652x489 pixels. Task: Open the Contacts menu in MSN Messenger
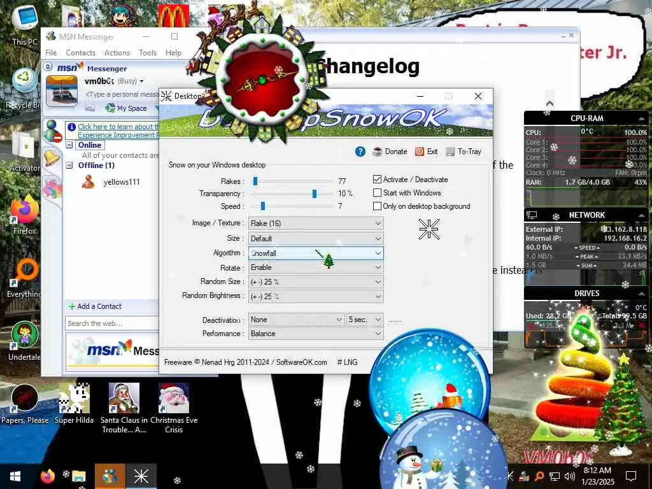pos(80,53)
